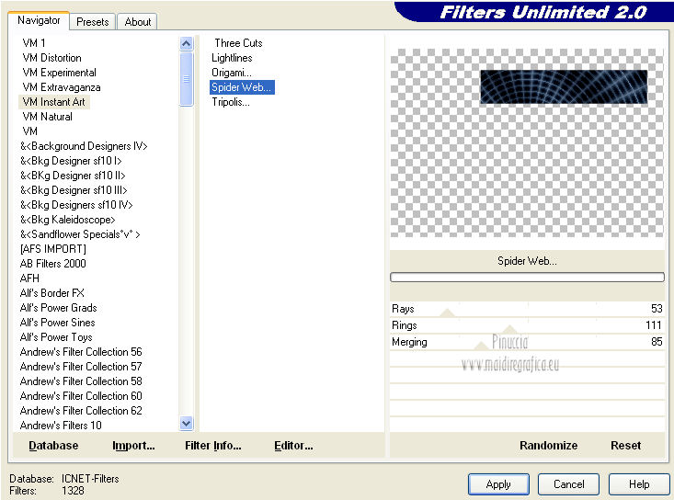
Task: Select Andrew's Filter Collection 57
Action: tap(81, 367)
